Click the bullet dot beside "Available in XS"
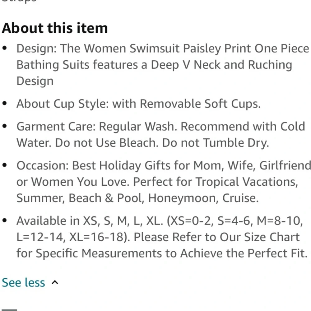 coord(5,220)
